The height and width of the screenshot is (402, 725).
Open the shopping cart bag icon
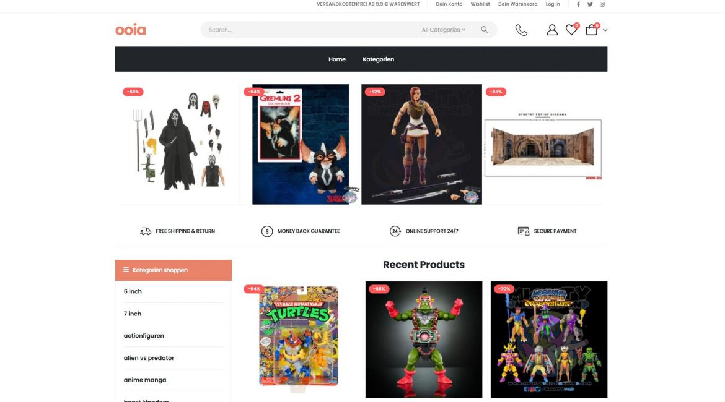click(591, 30)
